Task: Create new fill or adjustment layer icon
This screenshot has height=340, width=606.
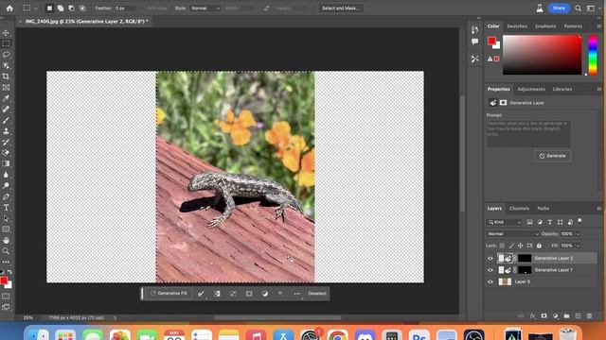Action: coord(556,316)
